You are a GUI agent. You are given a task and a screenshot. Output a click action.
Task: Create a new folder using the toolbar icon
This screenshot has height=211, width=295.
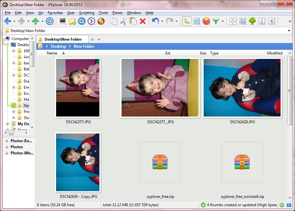72,21
